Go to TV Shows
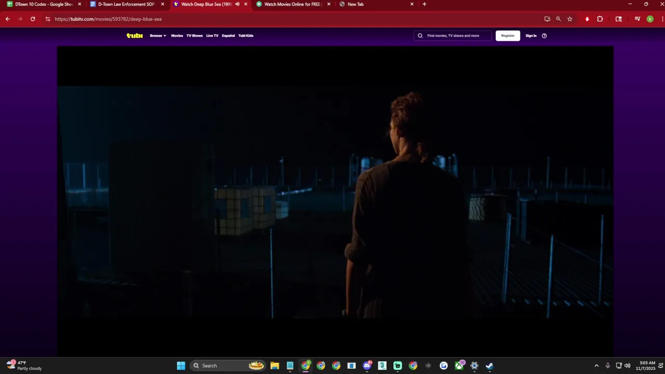 pyautogui.click(x=194, y=36)
